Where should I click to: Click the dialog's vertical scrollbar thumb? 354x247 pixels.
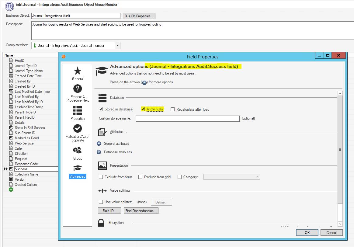pos(340,150)
